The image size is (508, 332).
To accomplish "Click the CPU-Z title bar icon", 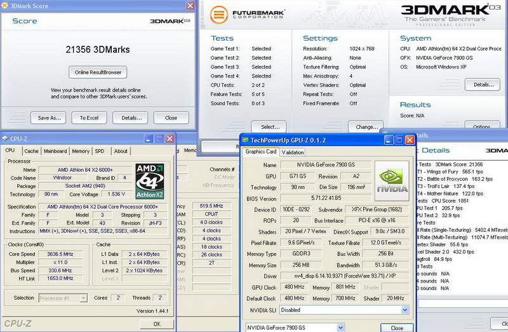I will point(5,138).
